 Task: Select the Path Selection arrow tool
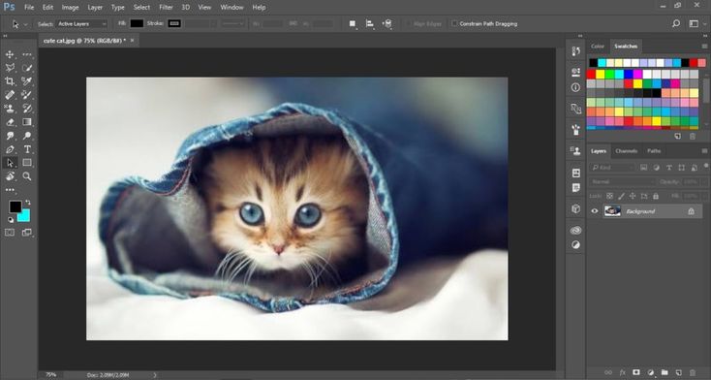click(x=10, y=163)
